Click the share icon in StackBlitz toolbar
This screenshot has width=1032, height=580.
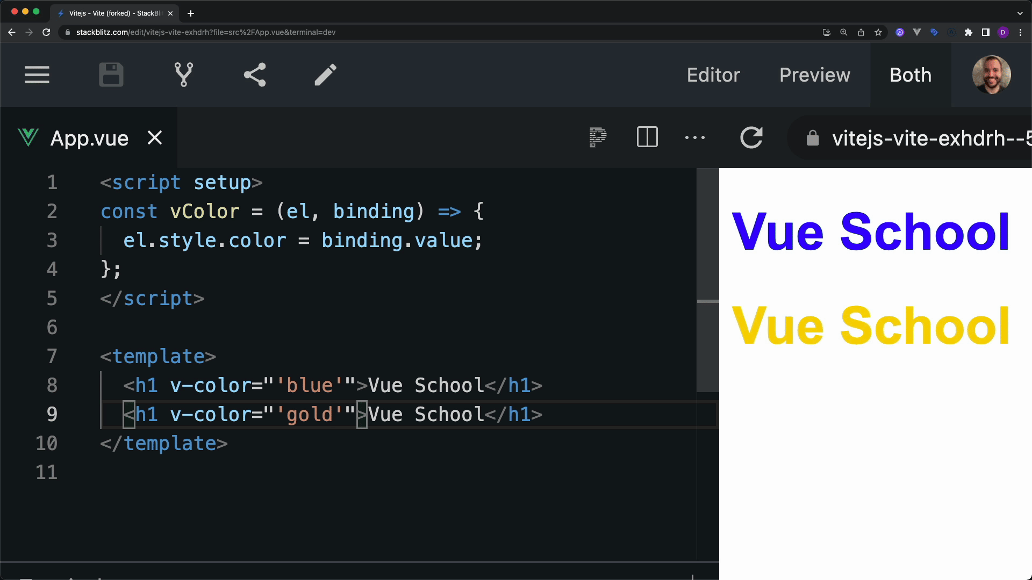255,75
